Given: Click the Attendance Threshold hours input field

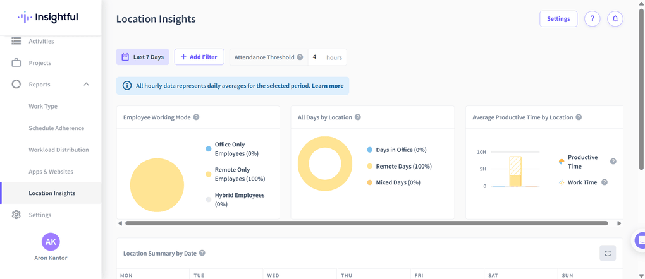Looking at the screenshot, I should (x=316, y=57).
